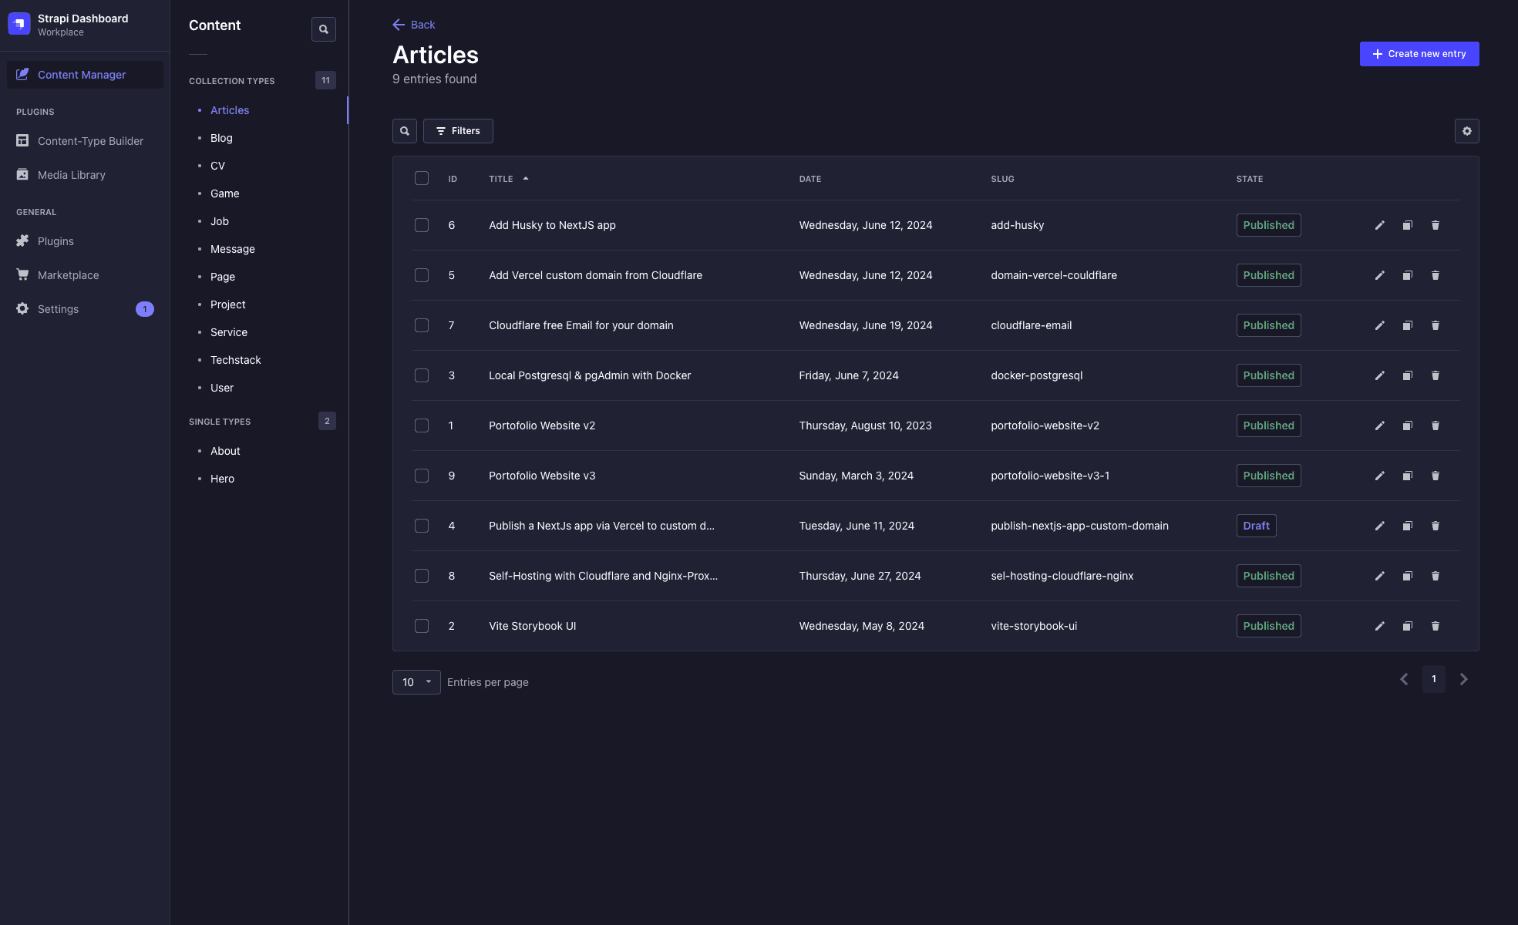Open Settings from the sidebar
The height and width of the screenshot is (925, 1518).
tap(58, 308)
